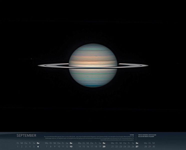Select date 10 on the calendar
This screenshot has width=186, height=150.
tap(59, 146)
